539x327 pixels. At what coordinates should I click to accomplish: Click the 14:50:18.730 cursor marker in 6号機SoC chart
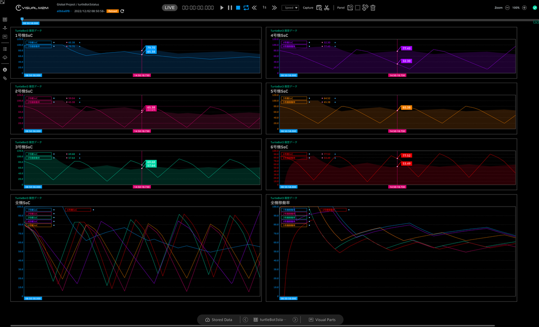[x=397, y=187]
